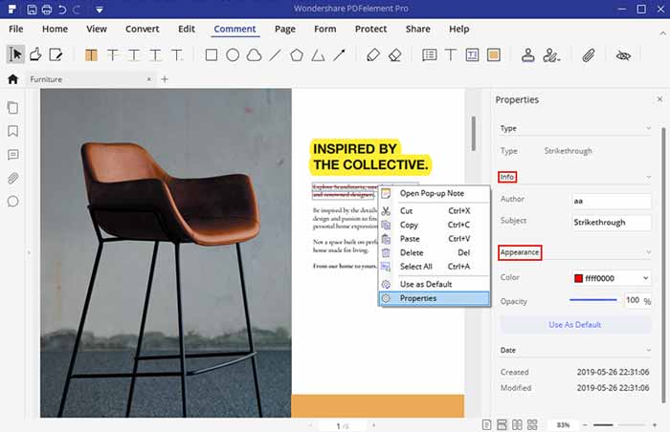This screenshot has width=670, height=432.
Task: Open the File menu
Action: point(16,29)
